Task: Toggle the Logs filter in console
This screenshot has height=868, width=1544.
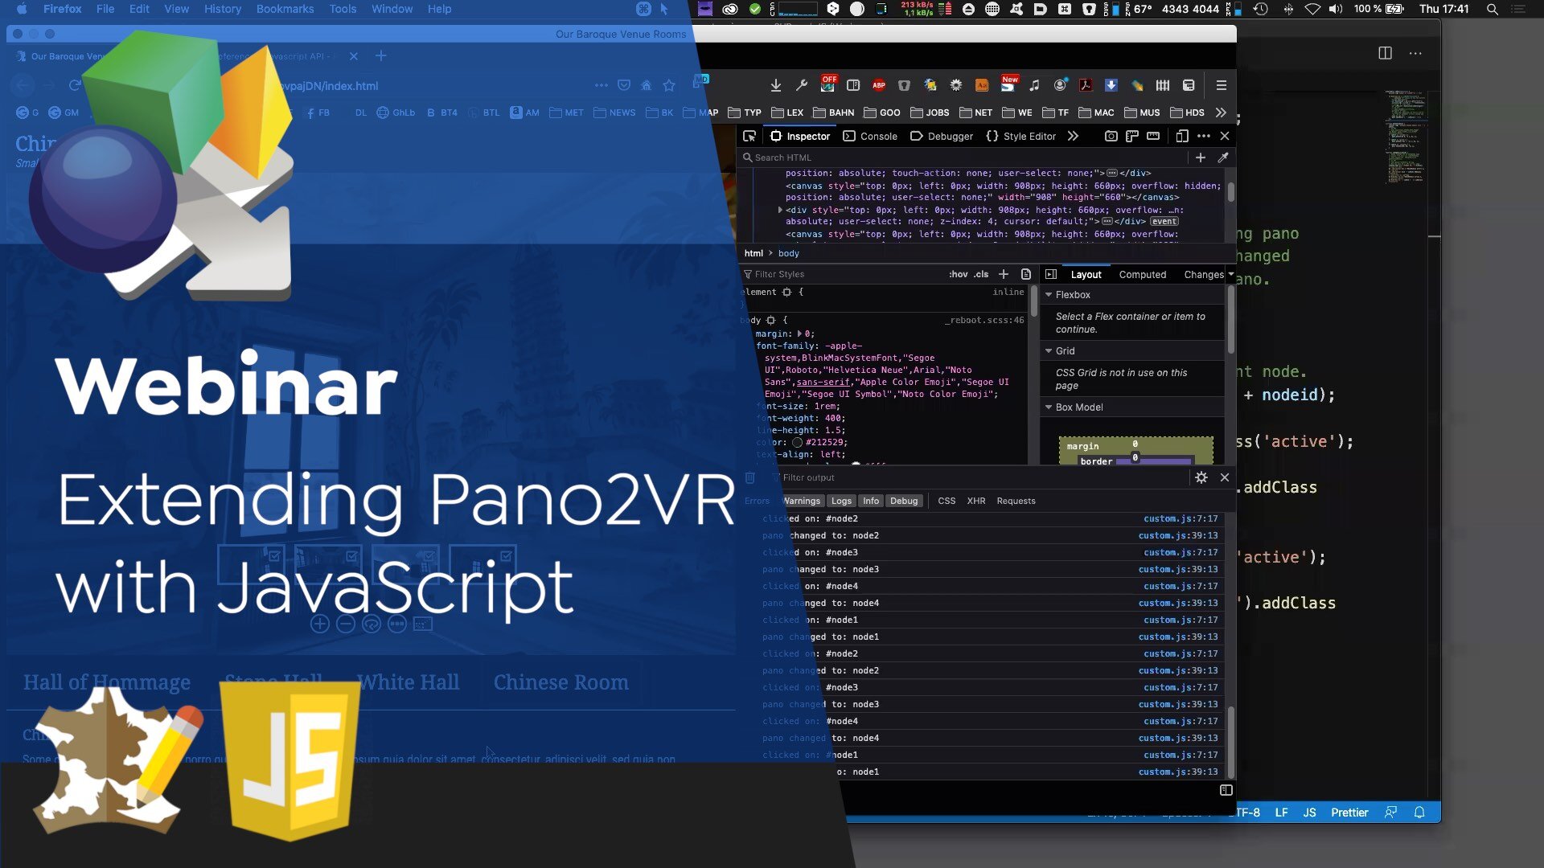Action: click(x=841, y=501)
